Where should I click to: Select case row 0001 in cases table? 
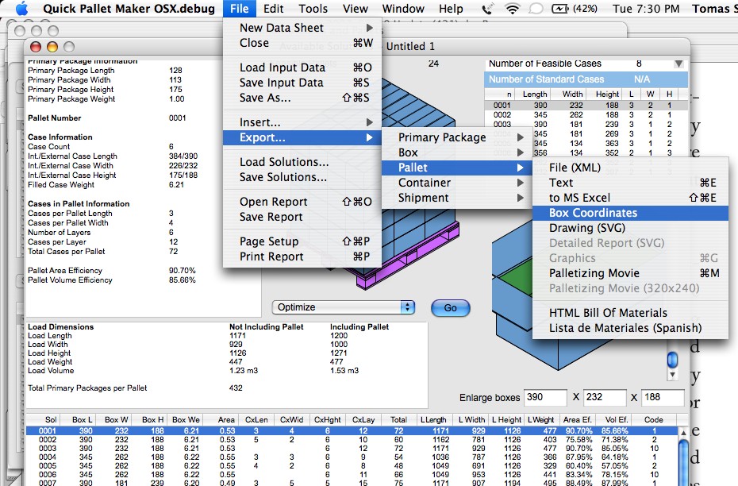pos(586,106)
